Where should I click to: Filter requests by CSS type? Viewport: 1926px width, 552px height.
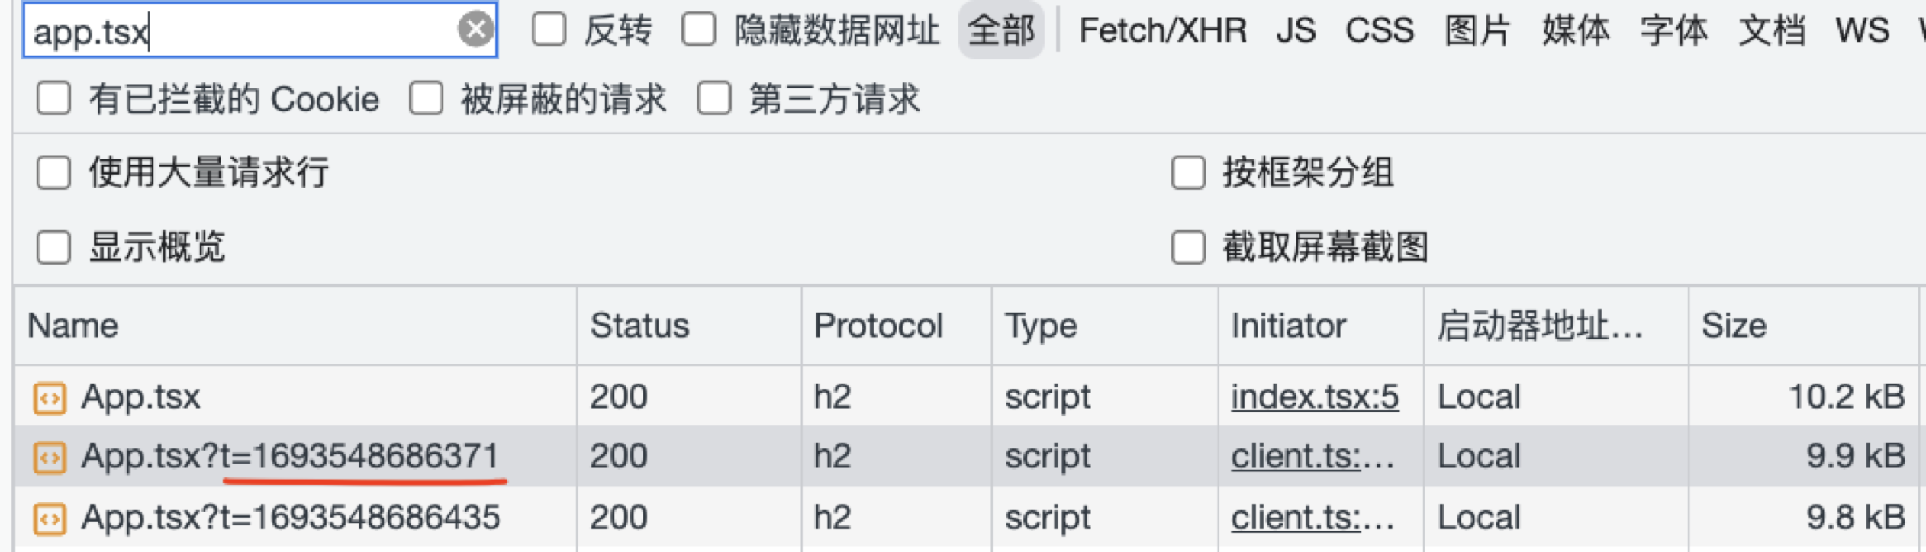tap(1379, 30)
